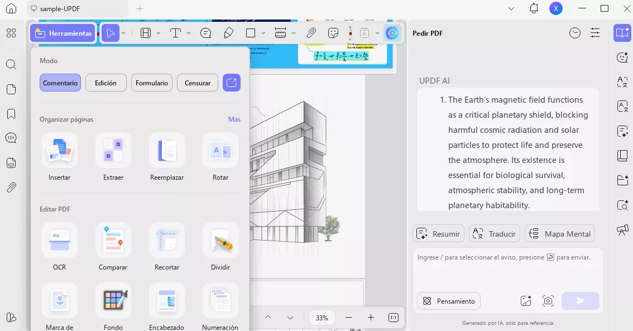The width and height of the screenshot is (633, 331).
Task: Open the Fondo background tool
Action: pyautogui.click(x=113, y=307)
